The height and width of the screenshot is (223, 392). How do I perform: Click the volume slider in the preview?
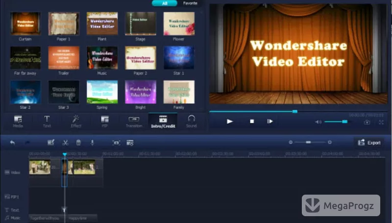337,122
